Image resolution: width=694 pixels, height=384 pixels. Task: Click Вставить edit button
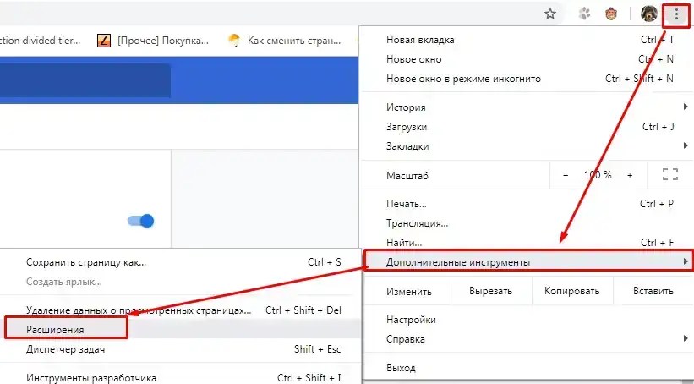(x=653, y=291)
